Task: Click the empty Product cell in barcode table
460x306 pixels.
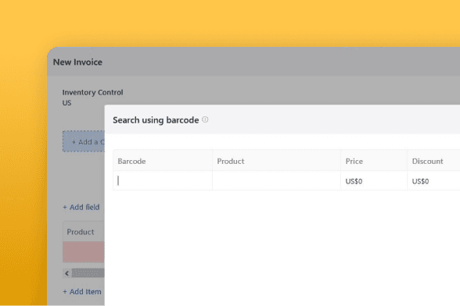Action: tap(277, 181)
